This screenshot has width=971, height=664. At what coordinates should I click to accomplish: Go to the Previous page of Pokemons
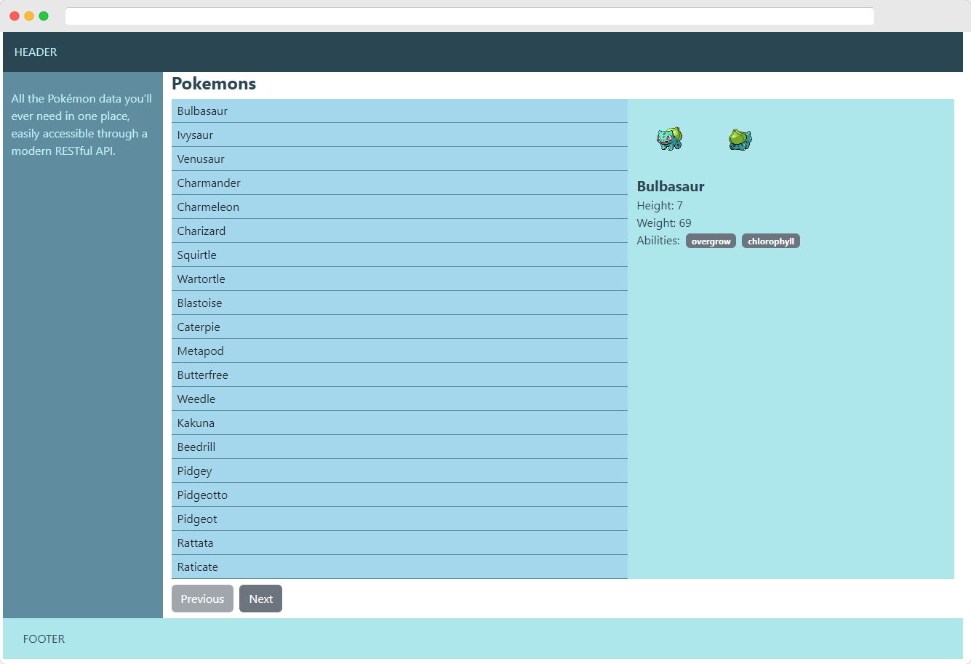202,599
